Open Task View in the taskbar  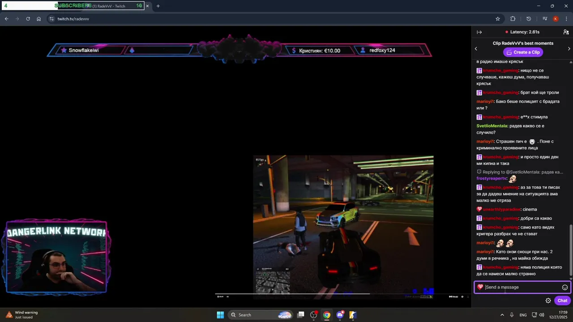pyautogui.click(x=301, y=315)
